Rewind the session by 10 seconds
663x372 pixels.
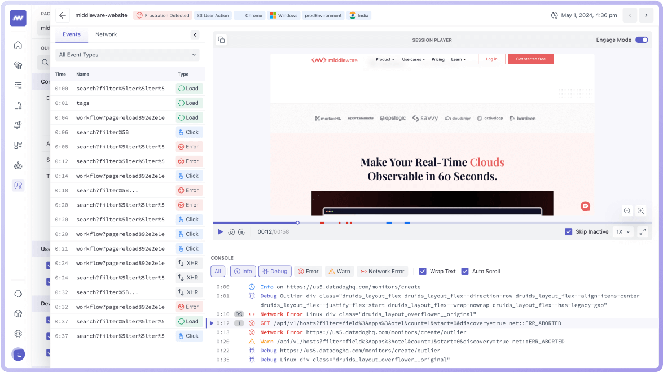click(x=231, y=232)
